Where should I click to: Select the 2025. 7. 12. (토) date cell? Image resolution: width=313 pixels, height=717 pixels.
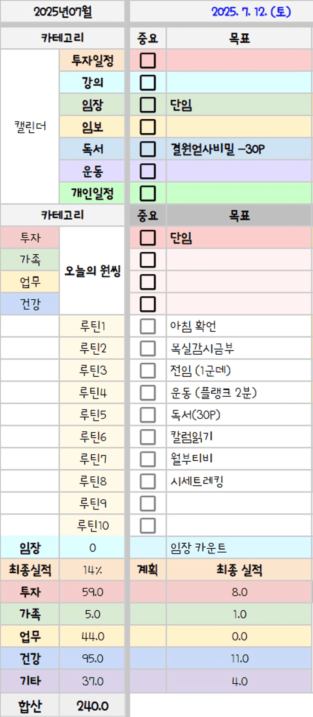[x=221, y=11]
